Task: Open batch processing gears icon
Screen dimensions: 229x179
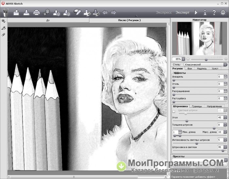Action: click(x=46, y=12)
